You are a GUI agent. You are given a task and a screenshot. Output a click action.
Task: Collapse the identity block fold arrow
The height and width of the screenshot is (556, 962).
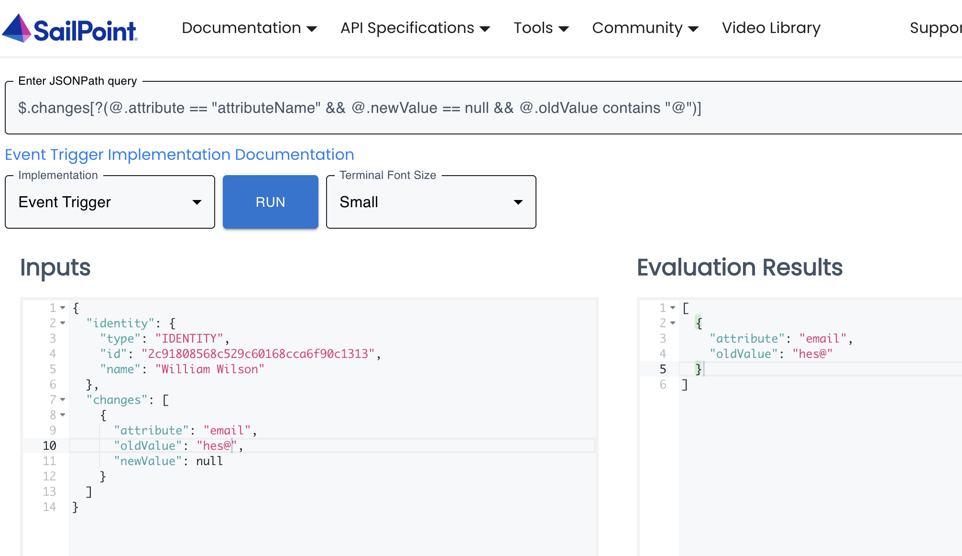point(63,323)
